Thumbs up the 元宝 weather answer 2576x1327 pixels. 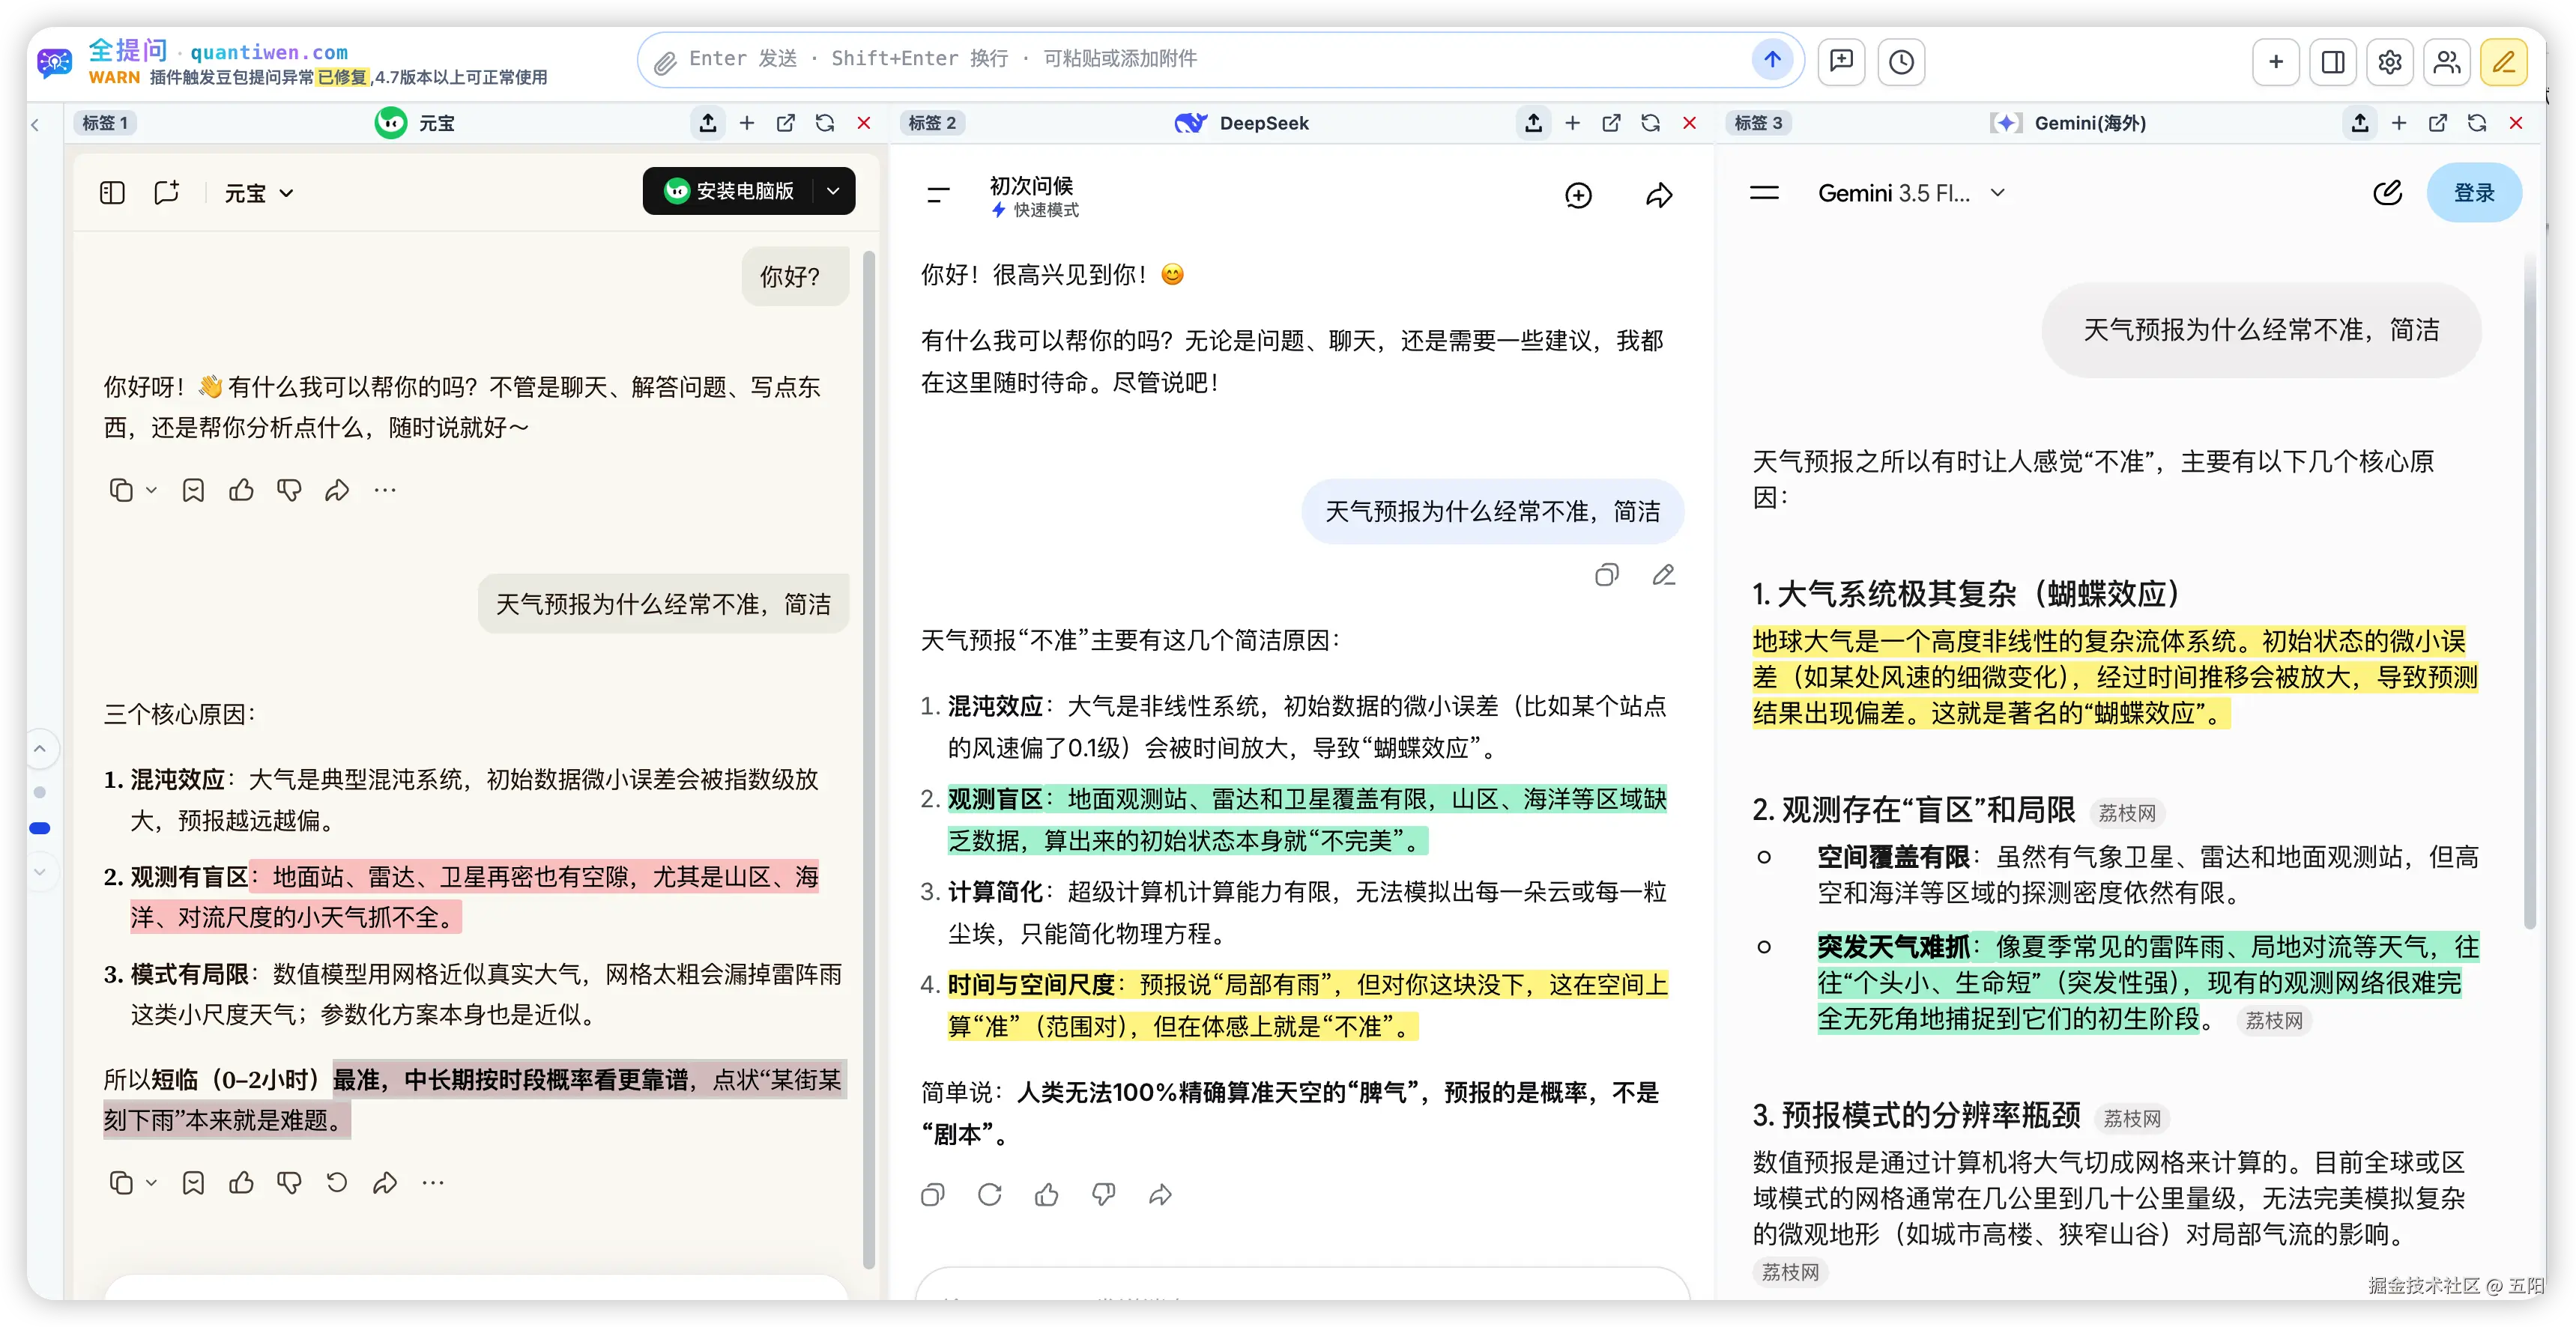tap(241, 1183)
